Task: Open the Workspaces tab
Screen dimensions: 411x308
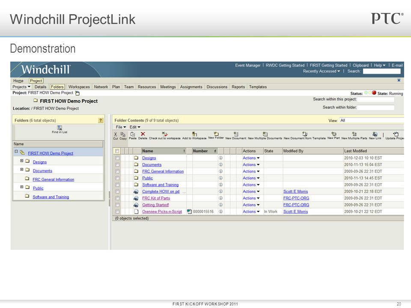Action: (79, 87)
